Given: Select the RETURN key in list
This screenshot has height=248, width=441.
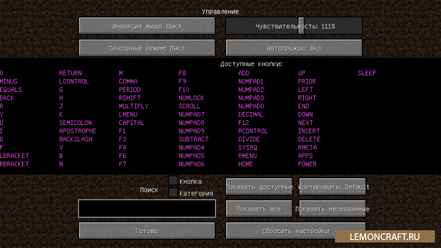Looking at the screenshot, I should [70, 73].
